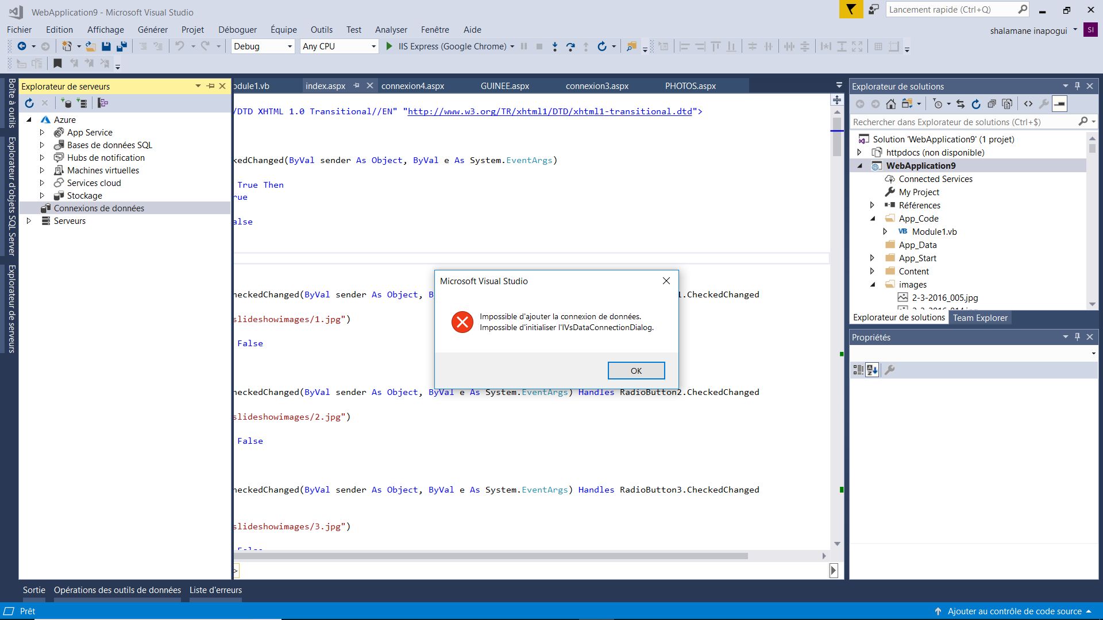Expand the Connexions de données node
The image size is (1103, 620).
(28, 207)
